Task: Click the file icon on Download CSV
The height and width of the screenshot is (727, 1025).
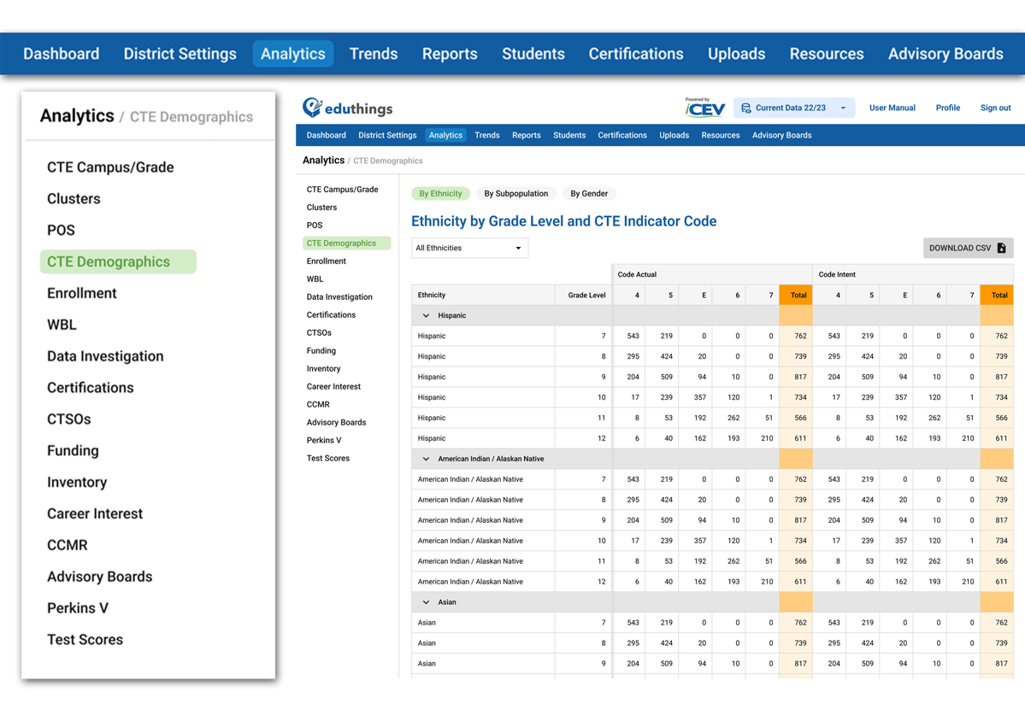Action: point(1001,248)
